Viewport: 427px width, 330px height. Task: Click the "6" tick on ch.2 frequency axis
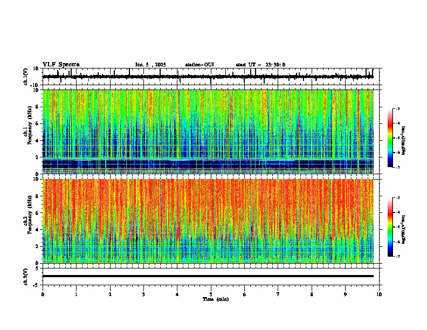pos(38,213)
